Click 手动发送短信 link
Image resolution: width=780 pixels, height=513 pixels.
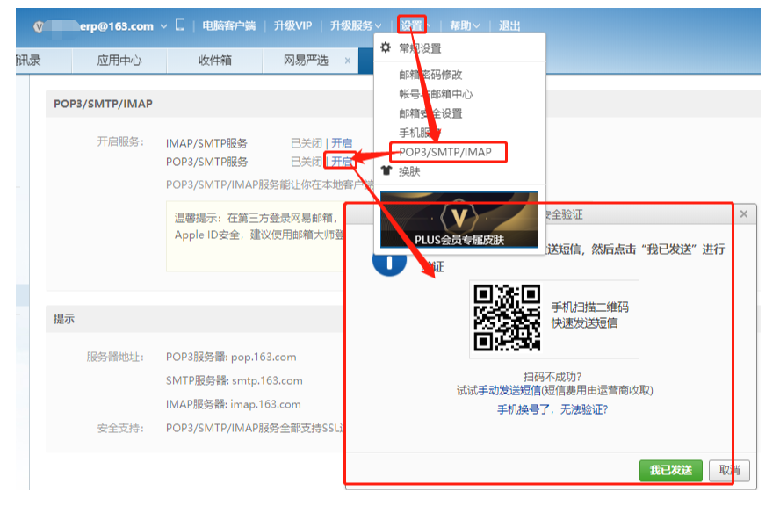[x=509, y=390]
